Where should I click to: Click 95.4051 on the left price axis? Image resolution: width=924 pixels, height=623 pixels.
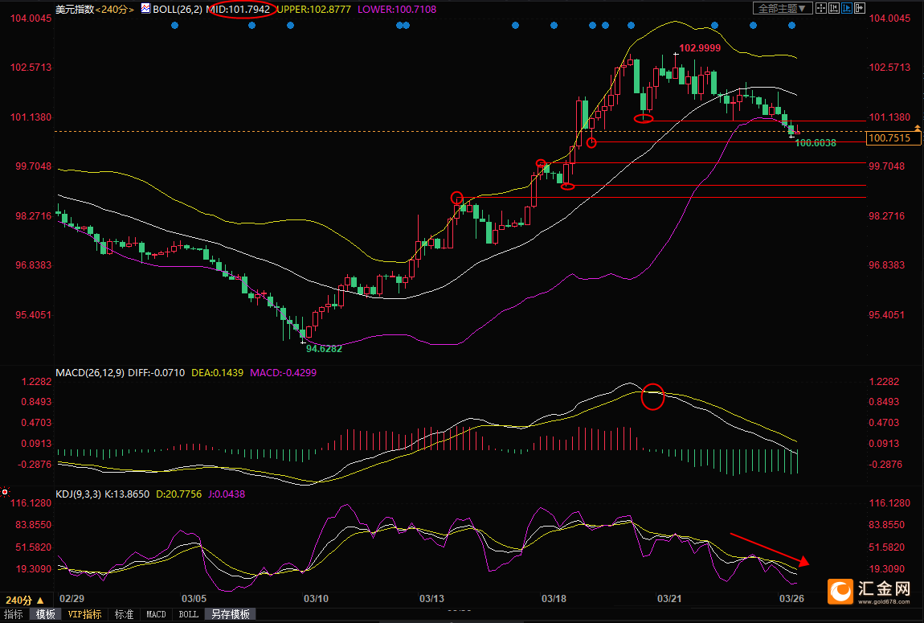[x=34, y=315]
